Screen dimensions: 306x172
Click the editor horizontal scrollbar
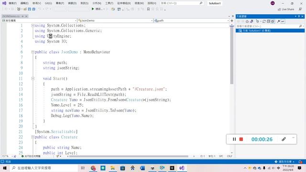click(129, 156)
